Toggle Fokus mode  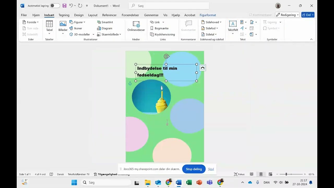[239, 174]
